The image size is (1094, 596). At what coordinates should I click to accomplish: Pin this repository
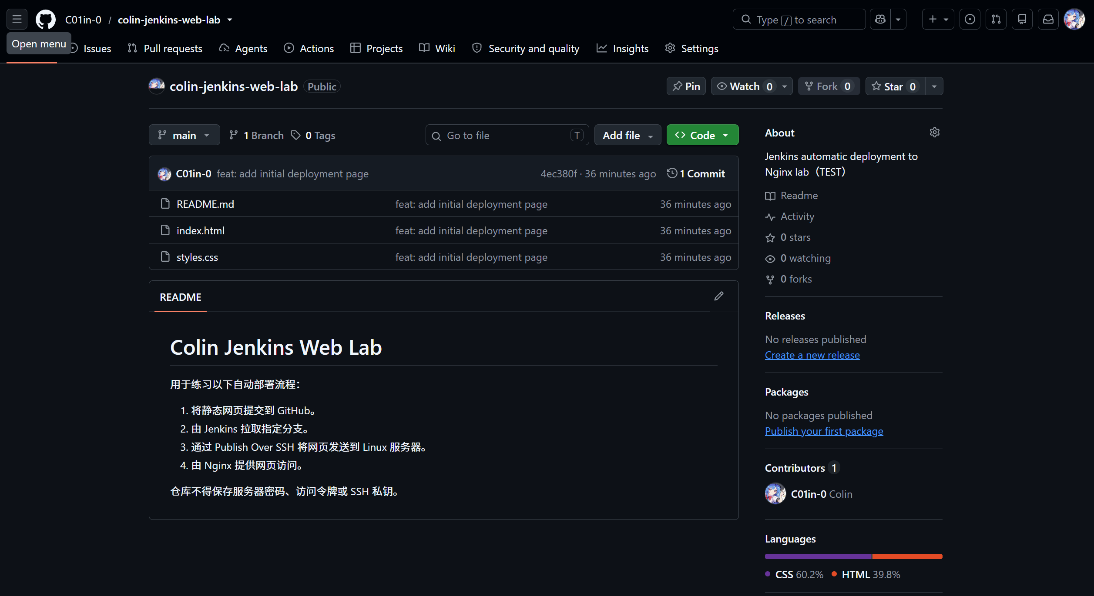(x=686, y=87)
